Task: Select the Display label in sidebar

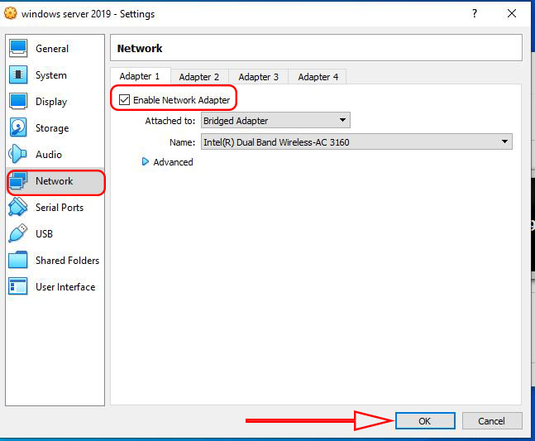Action: point(51,102)
